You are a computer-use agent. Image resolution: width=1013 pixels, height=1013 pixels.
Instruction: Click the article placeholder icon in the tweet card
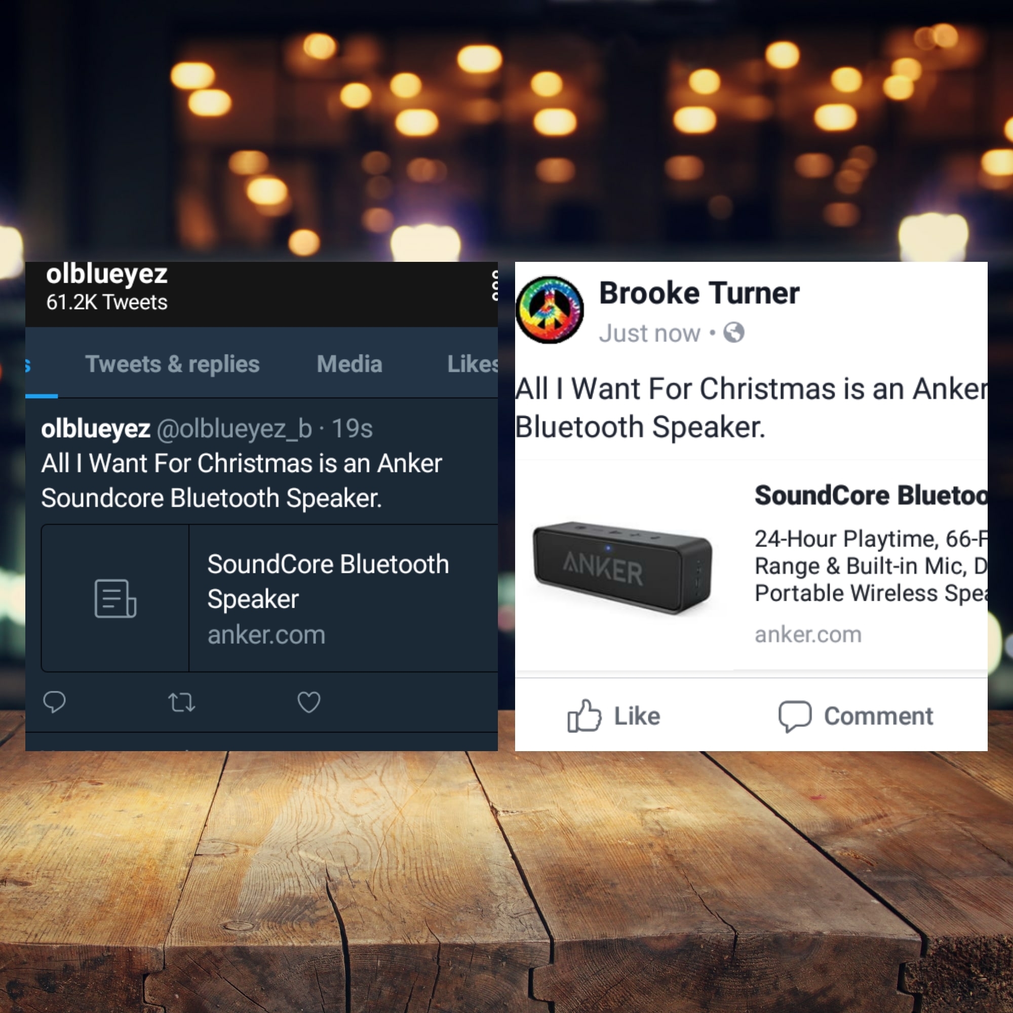tap(115, 598)
